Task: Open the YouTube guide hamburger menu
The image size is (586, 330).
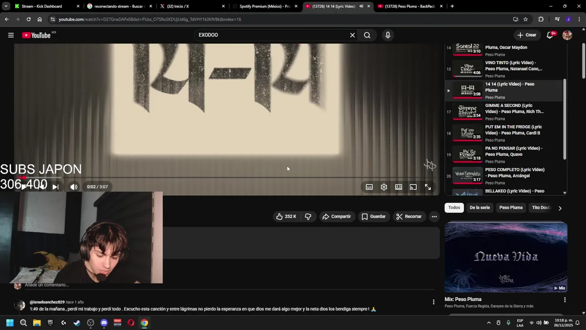Action: pyautogui.click(x=11, y=35)
